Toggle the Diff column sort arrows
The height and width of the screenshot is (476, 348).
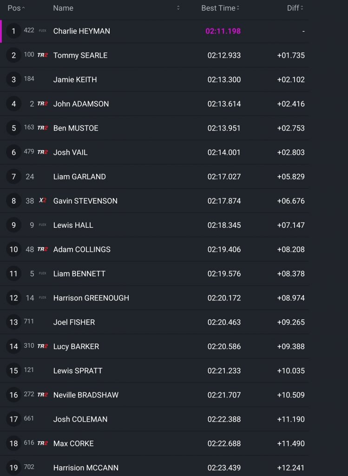[x=302, y=8]
